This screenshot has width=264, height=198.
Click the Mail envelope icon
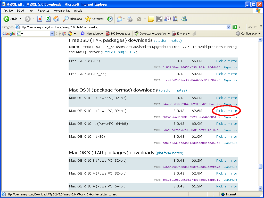click(120, 19)
